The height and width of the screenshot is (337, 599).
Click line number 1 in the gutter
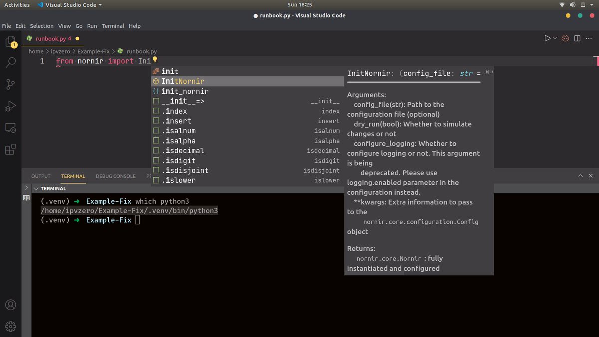pos(42,61)
